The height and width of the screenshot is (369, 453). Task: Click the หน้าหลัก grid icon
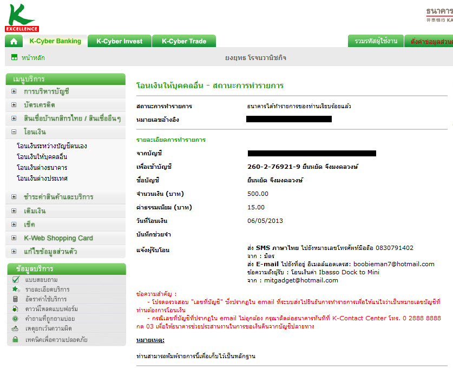[14, 57]
